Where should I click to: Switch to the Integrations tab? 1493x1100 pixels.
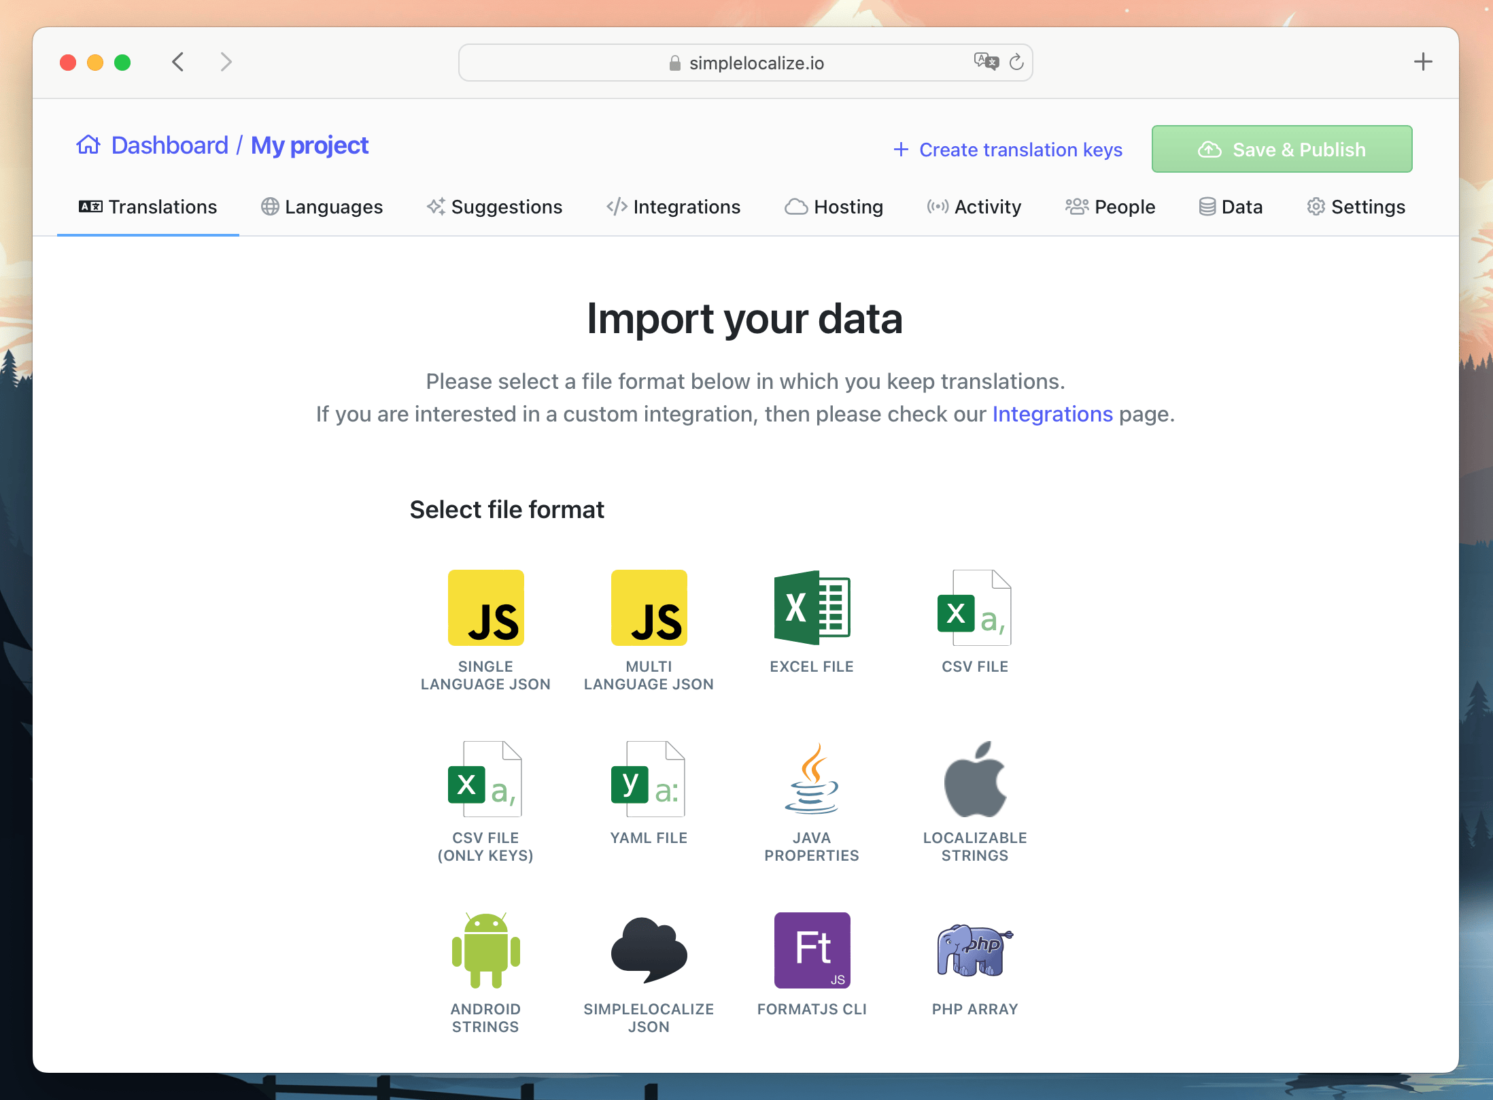pyautogui.click(x=673, y=207)
